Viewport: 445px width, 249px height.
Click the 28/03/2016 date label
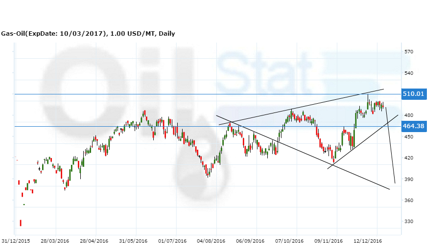(x=54, y=241)
